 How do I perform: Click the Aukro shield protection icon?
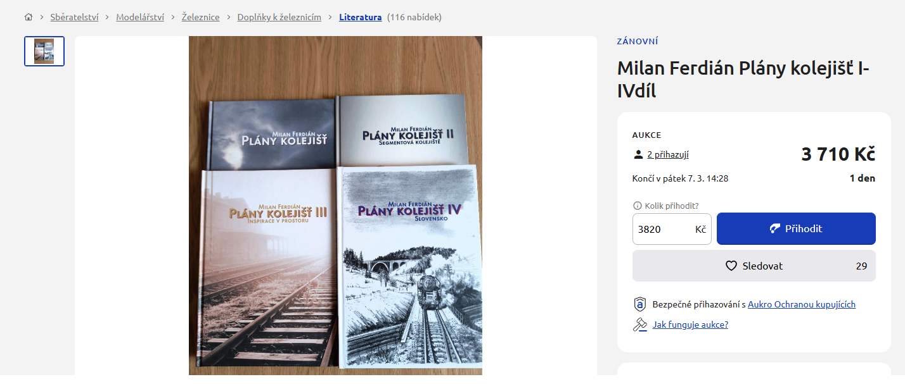pyautogui.click(x=639, y=304)
